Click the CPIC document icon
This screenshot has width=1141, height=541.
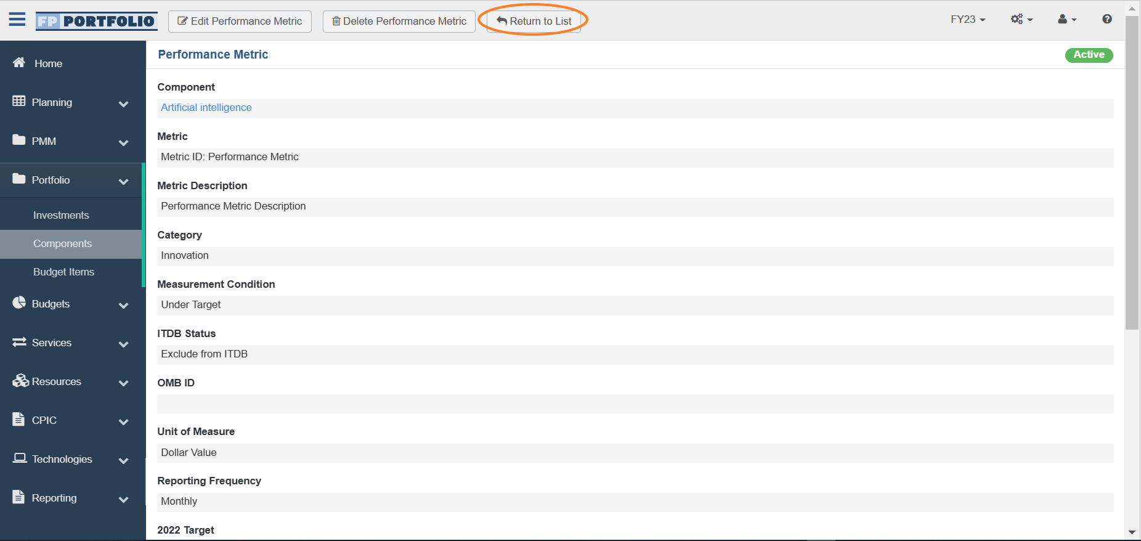(x=18, y=419)
